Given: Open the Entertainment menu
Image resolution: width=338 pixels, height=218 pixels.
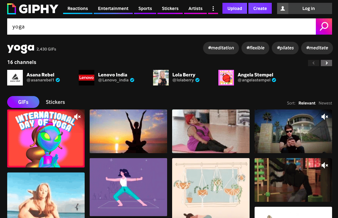Looking at the screenshot, I should click(113, 8).
